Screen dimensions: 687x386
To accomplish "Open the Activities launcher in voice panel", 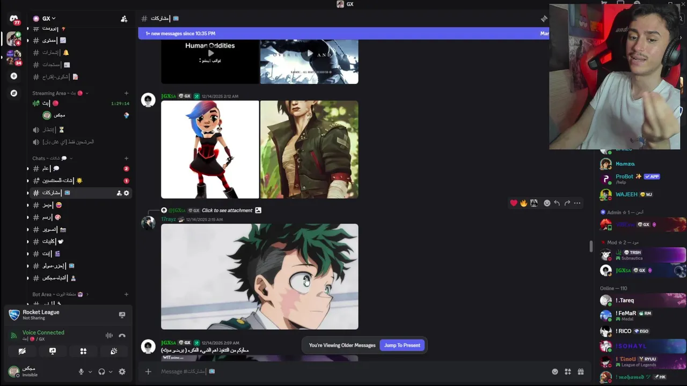I will (x=83, y=351).
